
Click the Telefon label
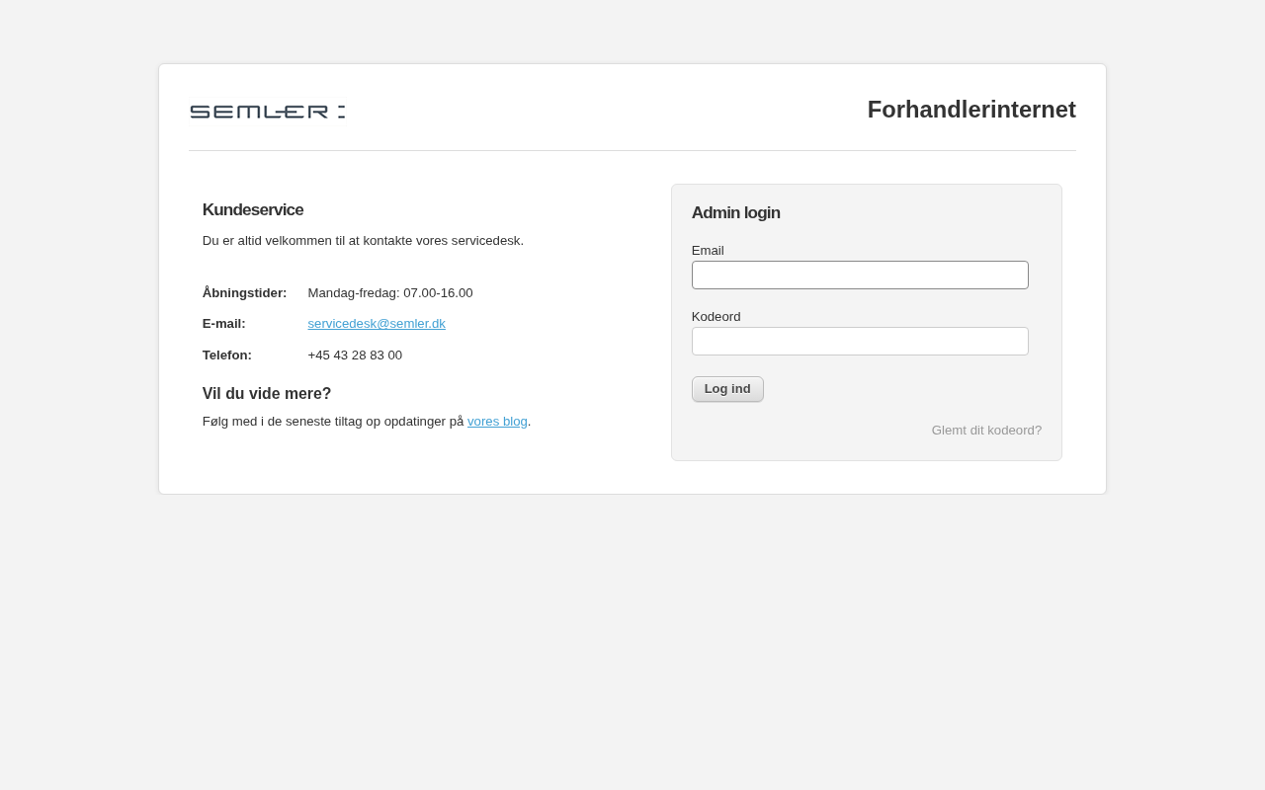click(227, 355)
